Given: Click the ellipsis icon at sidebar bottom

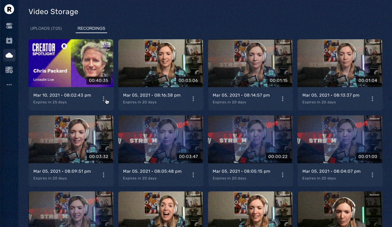Looking at the screenshot, I should (9, 84).
